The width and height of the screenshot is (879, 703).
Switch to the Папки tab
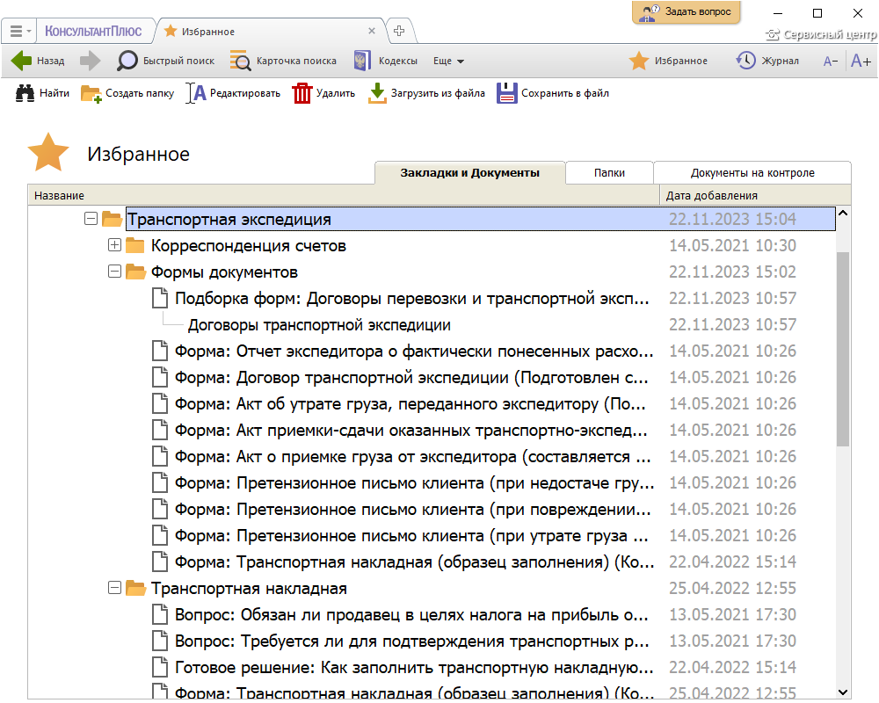pyautogui.click(x=609, y=173)
